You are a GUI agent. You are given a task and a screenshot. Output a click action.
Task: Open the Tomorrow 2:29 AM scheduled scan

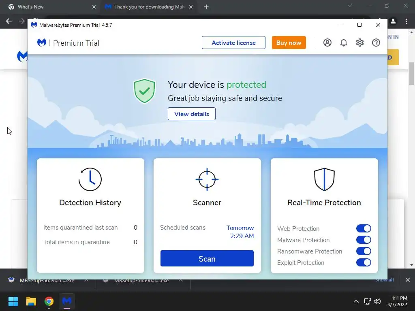pos(240,232)
